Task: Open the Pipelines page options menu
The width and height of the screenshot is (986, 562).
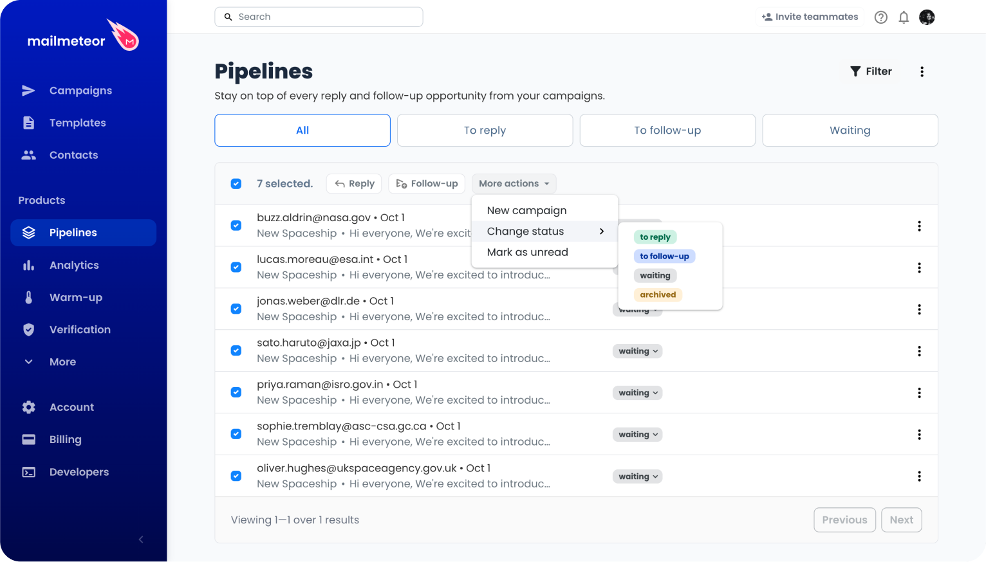Action: click(x=922, y=71)
